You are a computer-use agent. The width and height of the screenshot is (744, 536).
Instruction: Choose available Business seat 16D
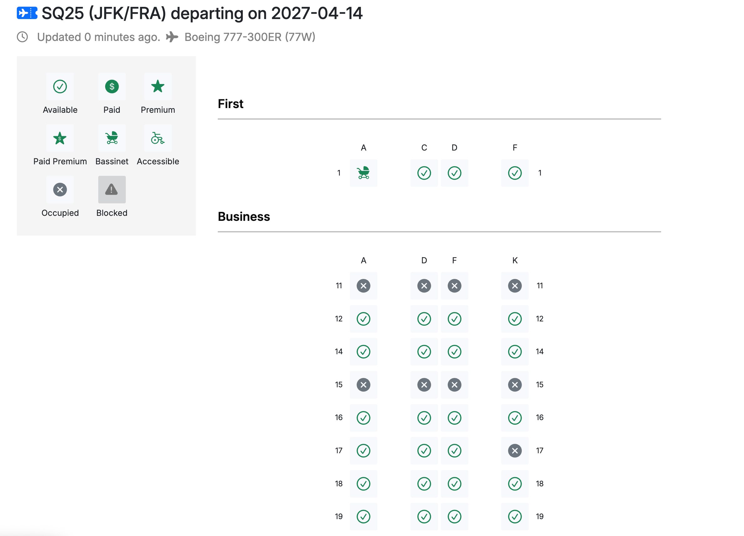(424, 418)
